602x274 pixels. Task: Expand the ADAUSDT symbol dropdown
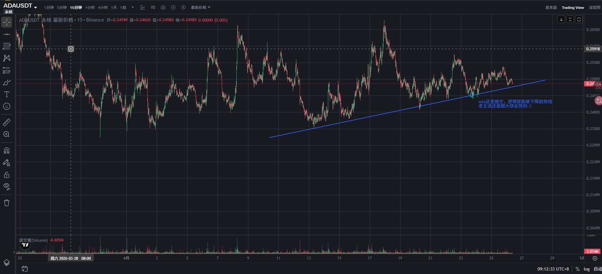point(35,7)
